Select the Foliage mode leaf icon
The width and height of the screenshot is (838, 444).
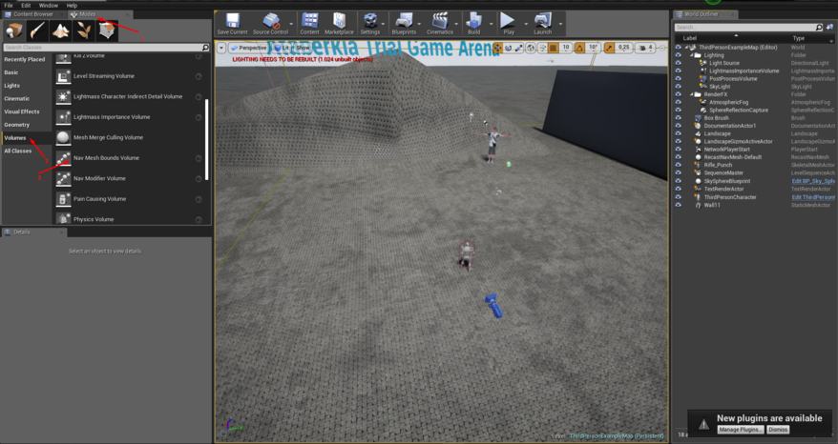coord(83,30)
